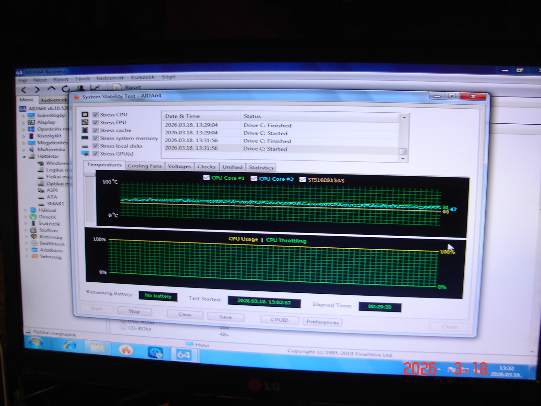Toggle the ST3160815AS graph checkbox
Screen dimensions: 541x406
tap(303, 179)
